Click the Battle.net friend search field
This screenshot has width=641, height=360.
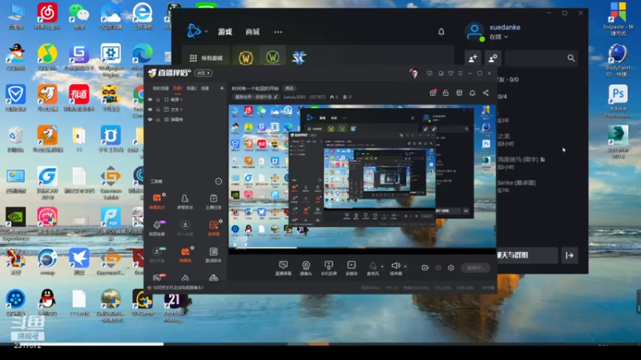541,58
